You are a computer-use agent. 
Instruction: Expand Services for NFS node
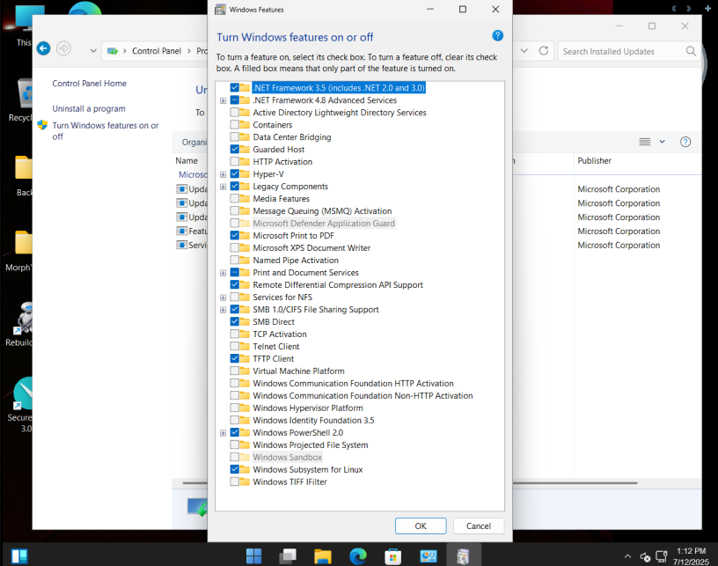point(223,298)
